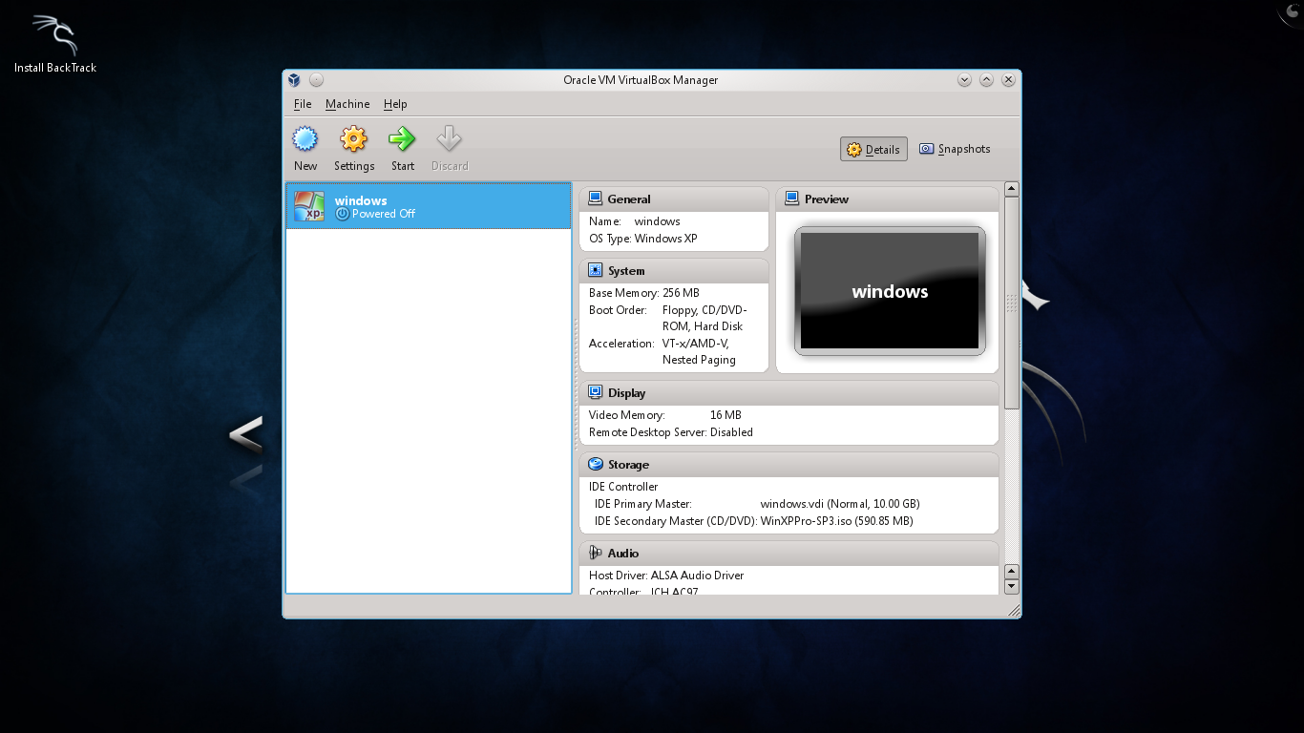1304x733 pixels.
Task: Click the 'Oracle VM VirtualBox Manager' title text
Action: coord(641,80)
